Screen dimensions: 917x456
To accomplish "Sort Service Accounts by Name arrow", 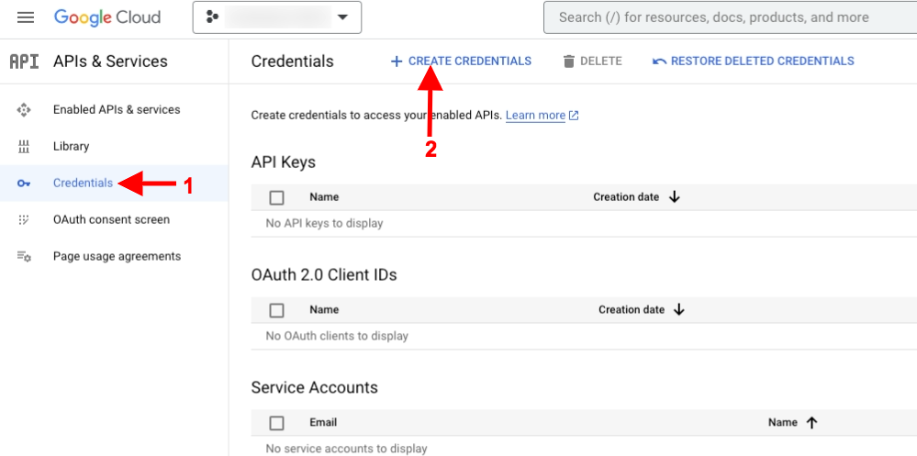I will click(x=811, y=423).
